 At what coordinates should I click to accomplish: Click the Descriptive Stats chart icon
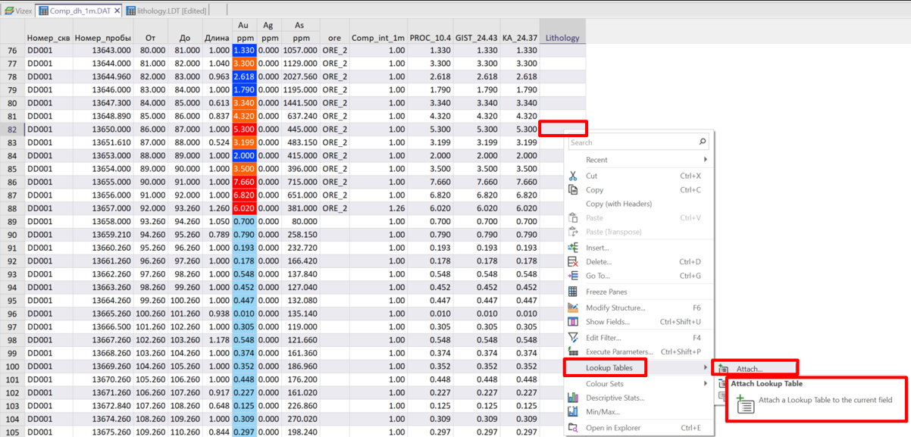click(x=573, y=398)
